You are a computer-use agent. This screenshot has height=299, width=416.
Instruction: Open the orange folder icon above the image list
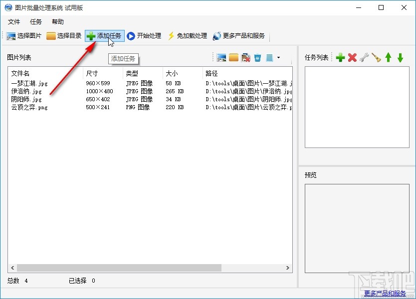click(x=233, y=57)
